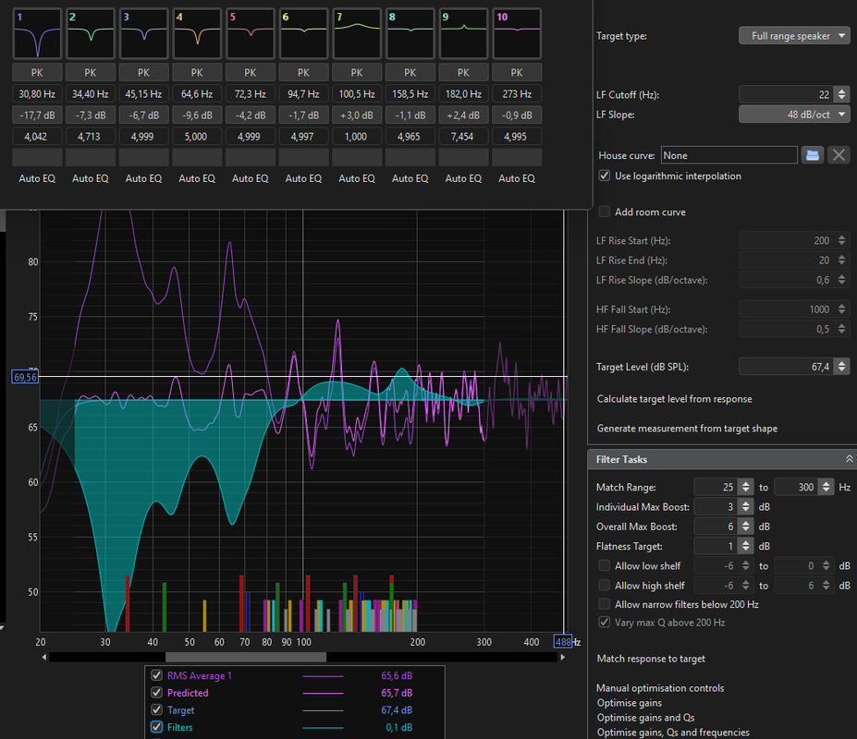Image resolution: width=857 pixels, height=739 pixels.
Task: Change filter 4 type PK button
Action: coord(197,73)
